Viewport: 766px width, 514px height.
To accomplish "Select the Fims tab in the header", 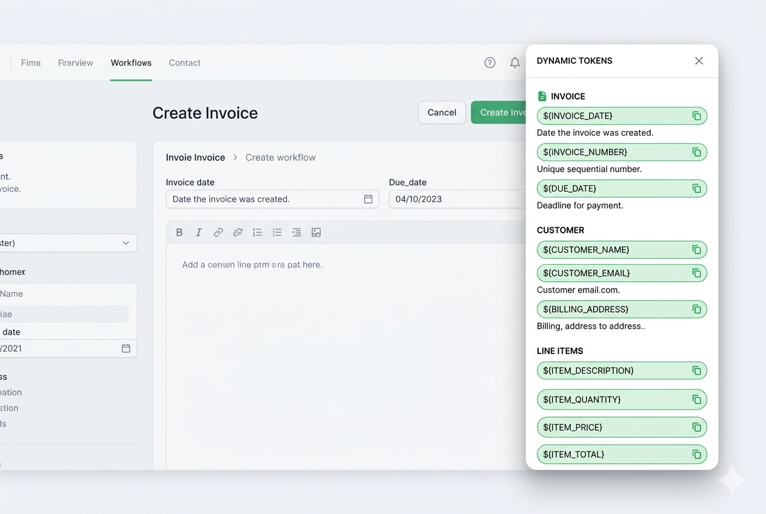I will pos(30,62).
